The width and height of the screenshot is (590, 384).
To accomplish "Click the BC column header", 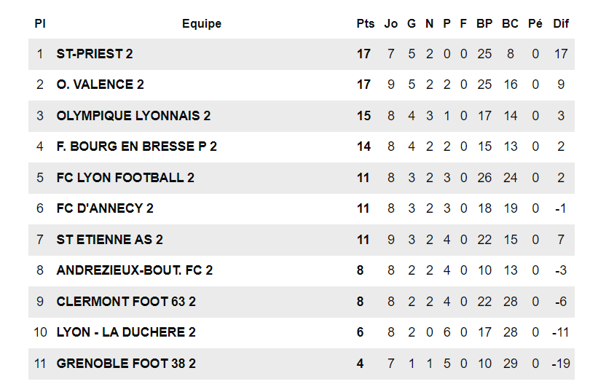I will (x=510, y=24).
